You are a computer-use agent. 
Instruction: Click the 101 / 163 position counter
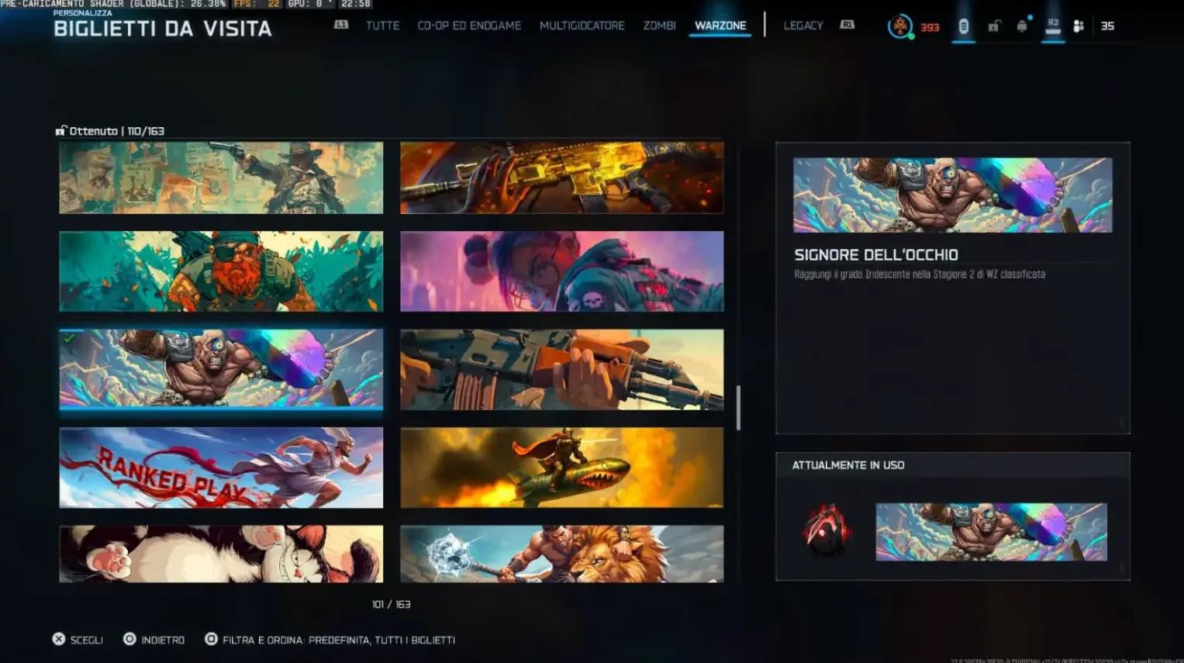point(392,604)
